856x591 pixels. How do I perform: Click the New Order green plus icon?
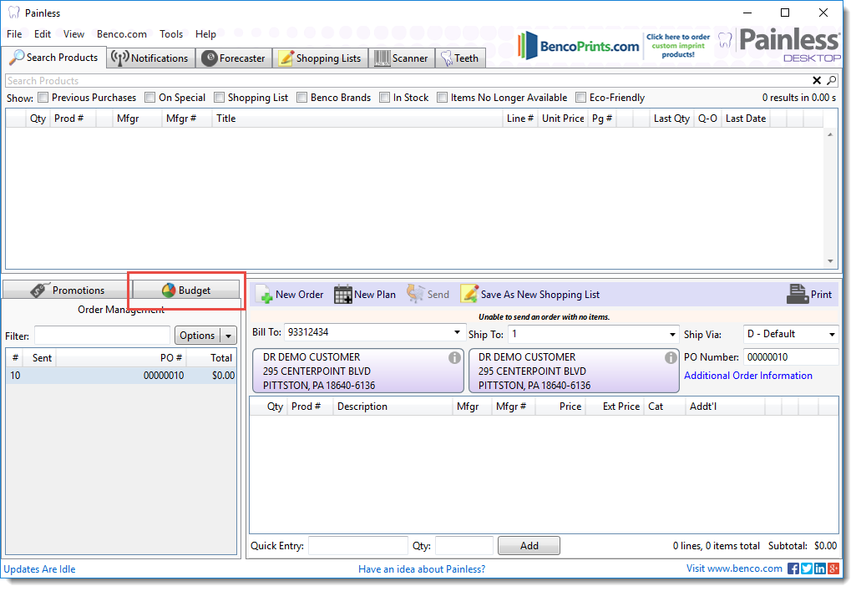pyautogui.click(x=264, y=295)
